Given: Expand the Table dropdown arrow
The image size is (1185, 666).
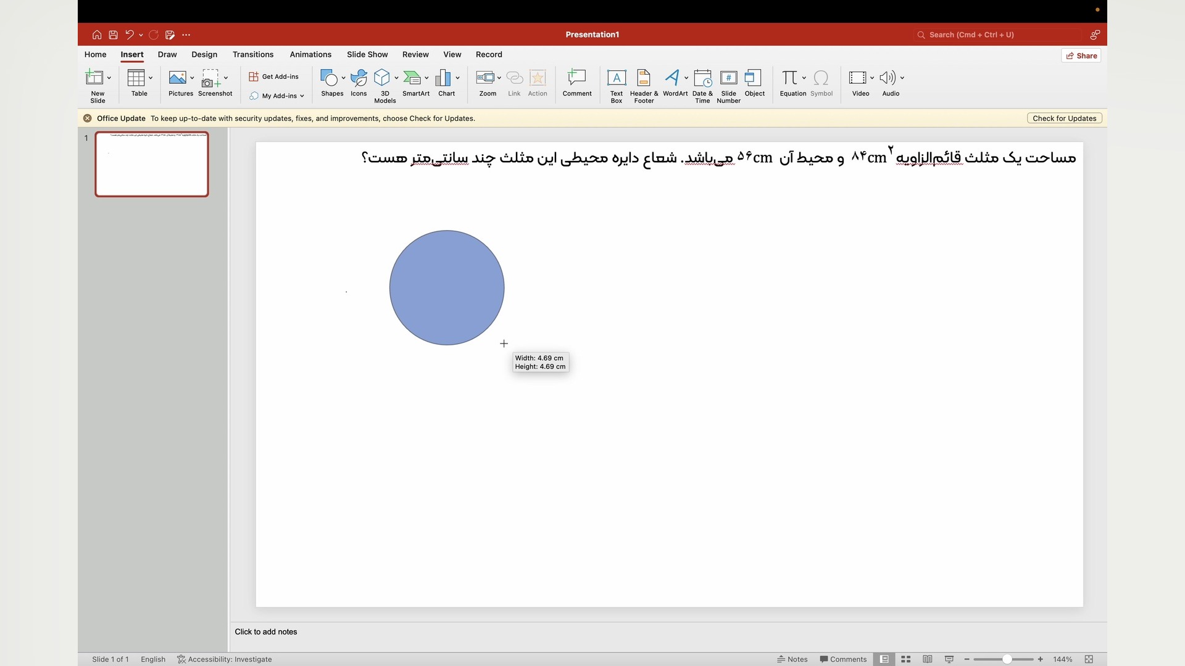Looking at the screenshot, I should coord(151,78).
